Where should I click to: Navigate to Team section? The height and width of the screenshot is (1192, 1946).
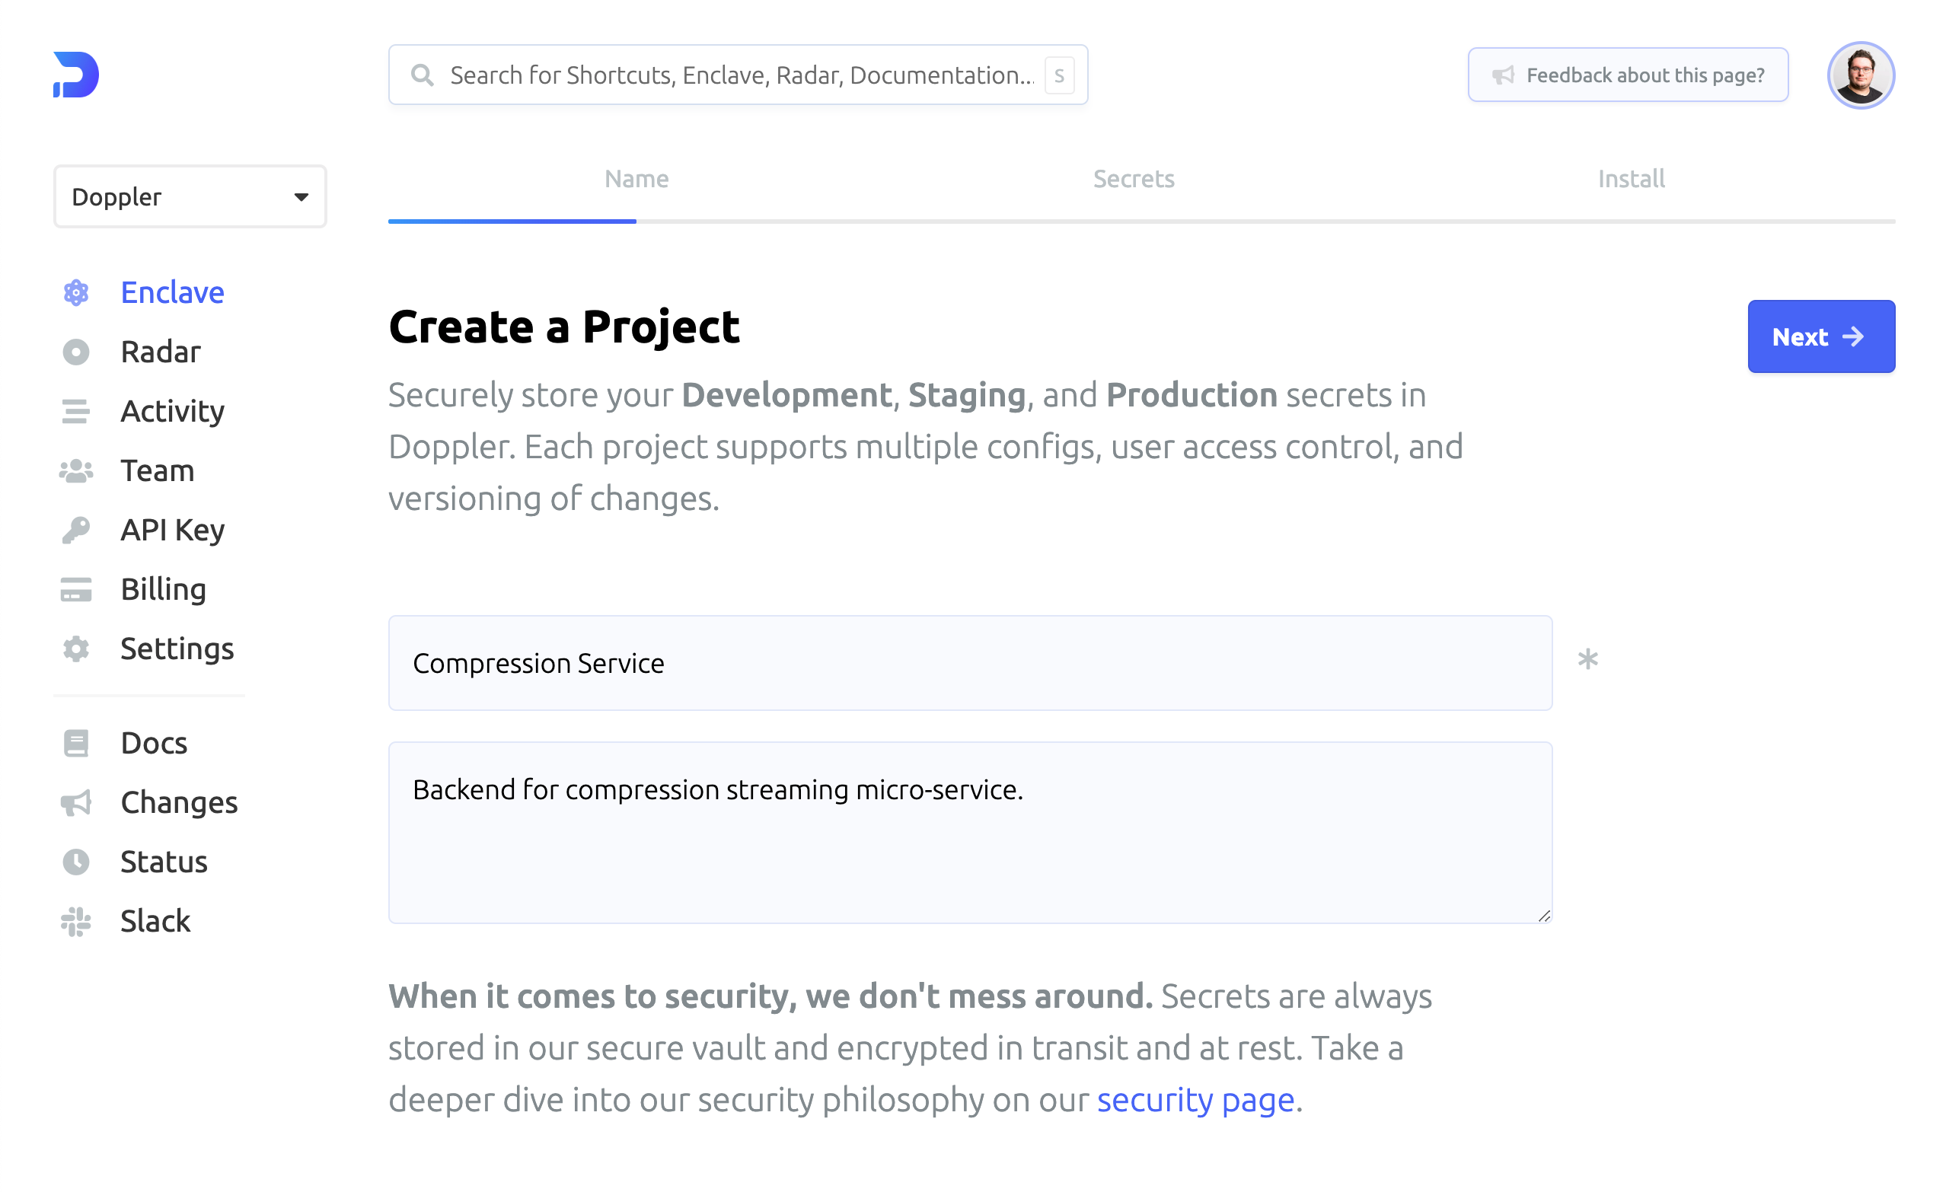(x=157, y=471)
